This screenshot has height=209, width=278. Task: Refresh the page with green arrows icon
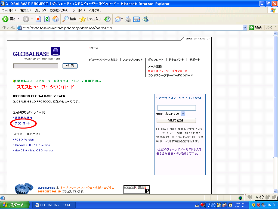[47, 19]
